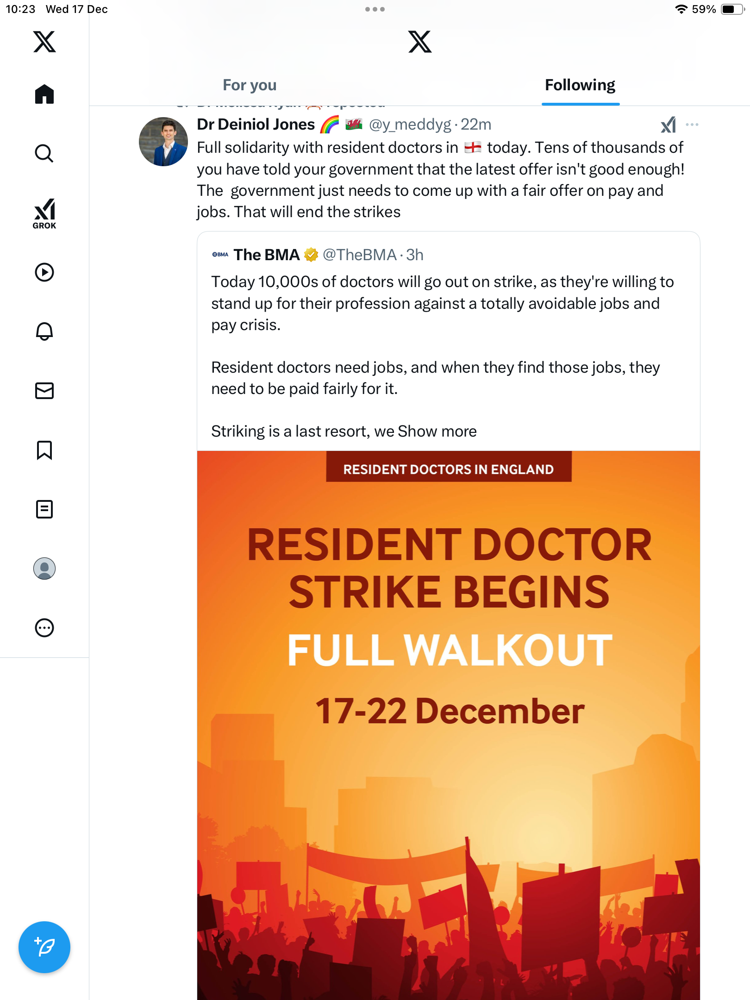Image resolution: width=750 pixels, height=1000 pixels.
Task: Open the Video play icon in sidebar
Action: pos(44,272)
